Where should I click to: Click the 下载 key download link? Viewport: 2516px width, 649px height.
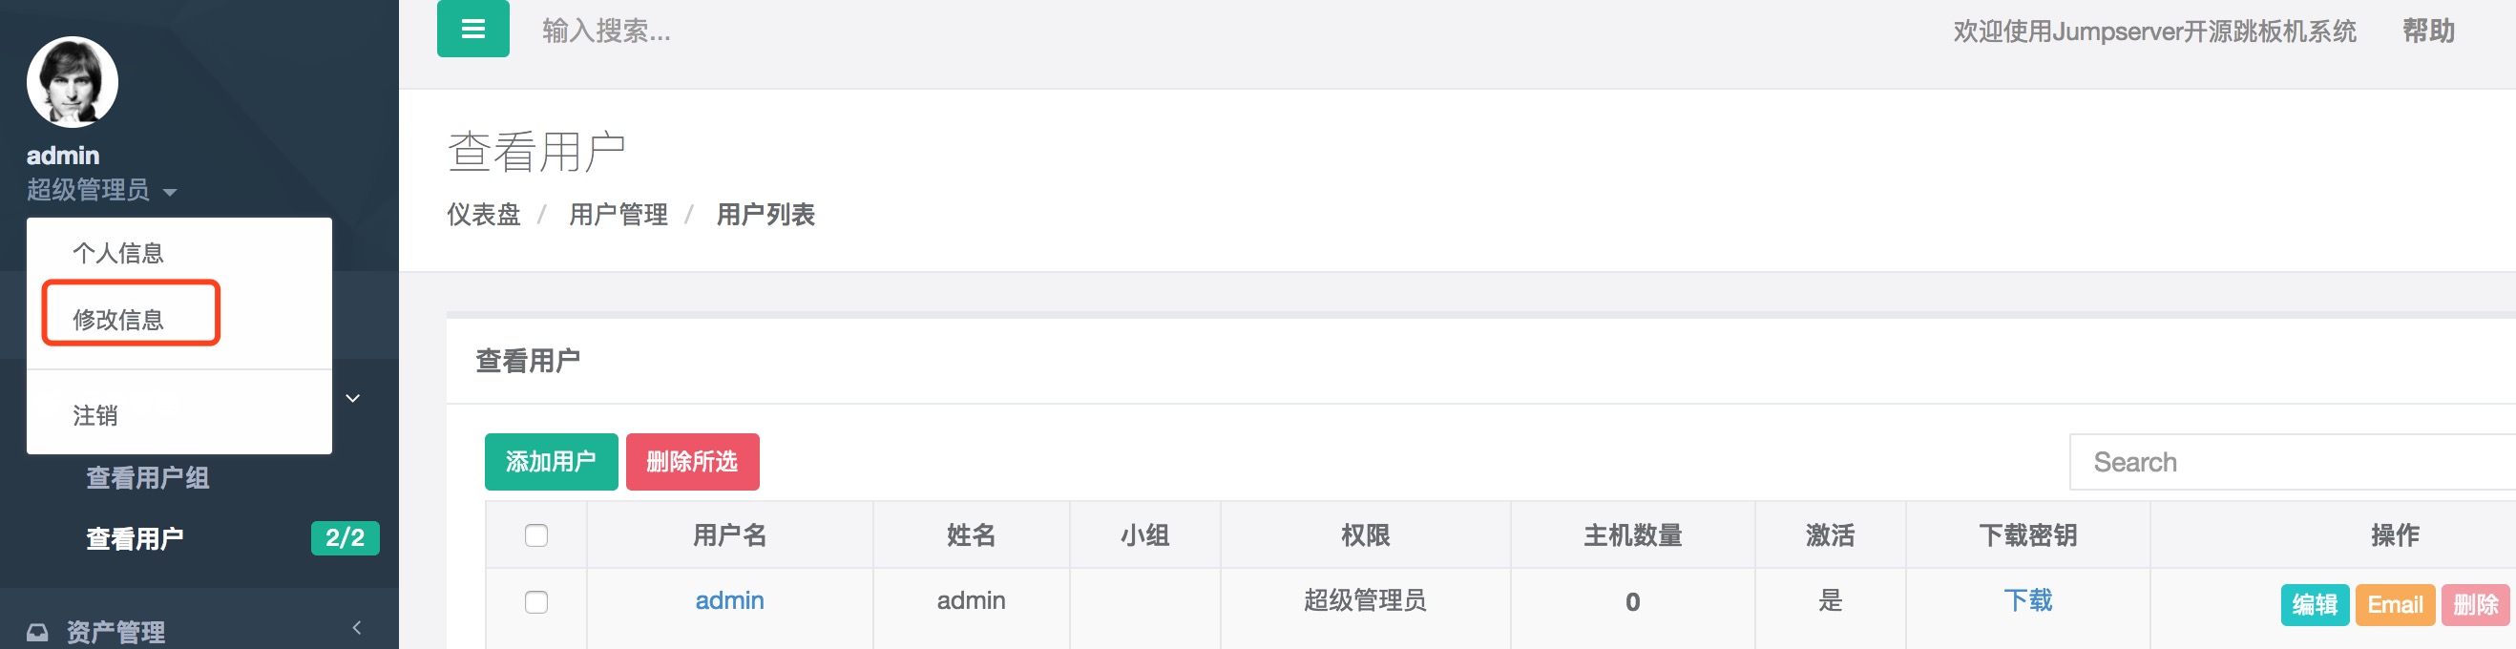(2026, 600)
